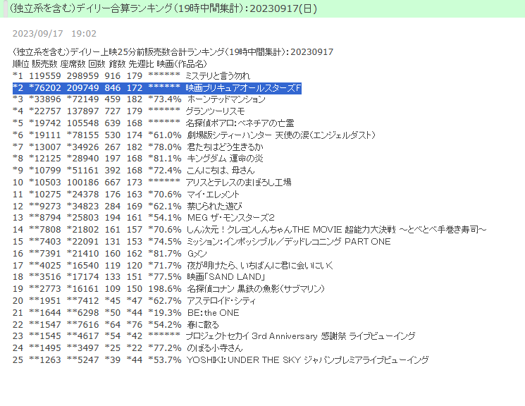Viewport: 525px width, 406px height.
Task: Click the title 名探偵コナン 黒鉄の魚影(サブマリン)
Action: click(256, 289)
